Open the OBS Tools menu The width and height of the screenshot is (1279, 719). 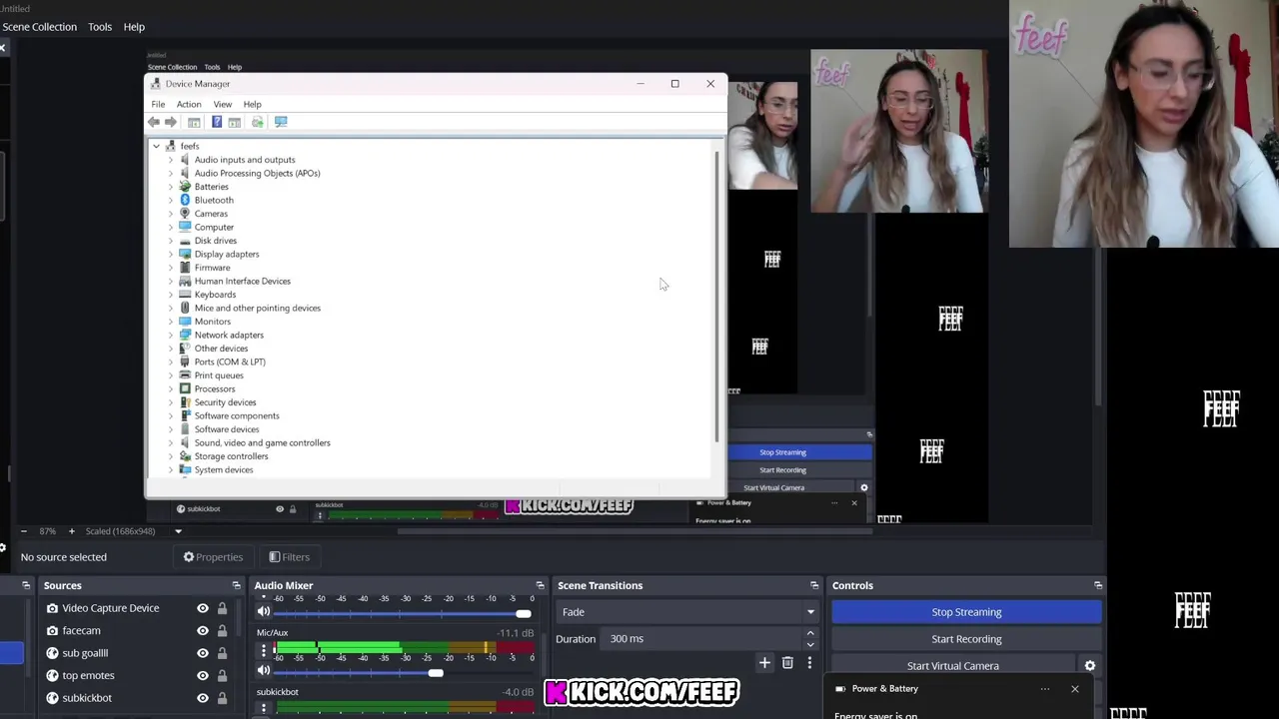[x=100, y=27]
